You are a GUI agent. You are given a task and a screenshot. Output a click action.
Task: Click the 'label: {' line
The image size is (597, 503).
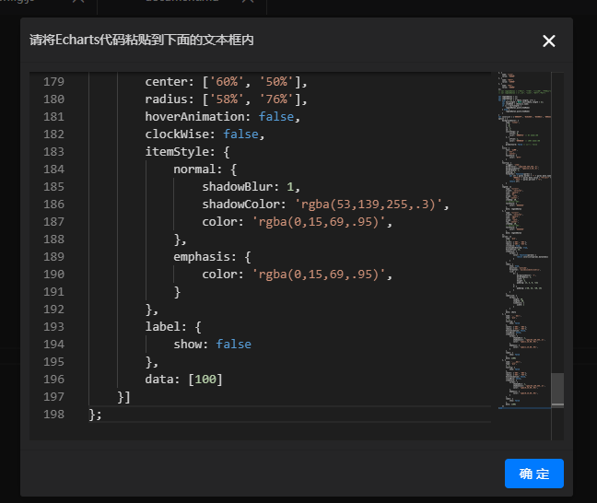(173, 327)
